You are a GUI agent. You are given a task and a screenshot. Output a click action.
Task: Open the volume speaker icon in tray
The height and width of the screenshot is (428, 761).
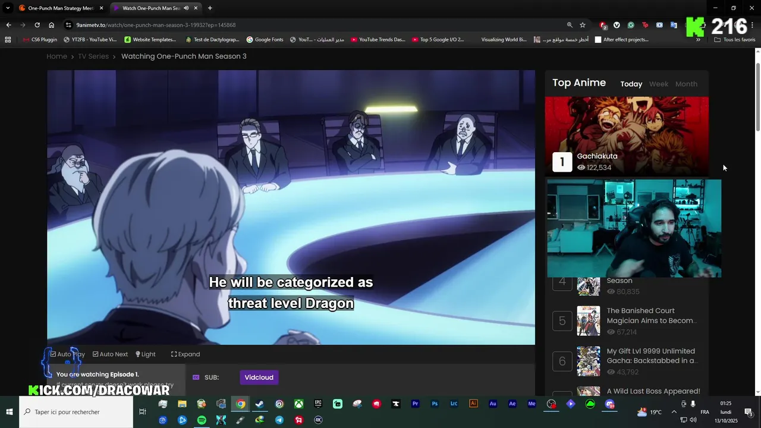click(x=693, y=420)
